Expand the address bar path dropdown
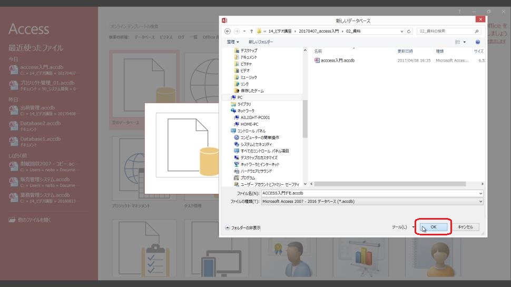The image size is (511, 287). click(x=401, y=31)
